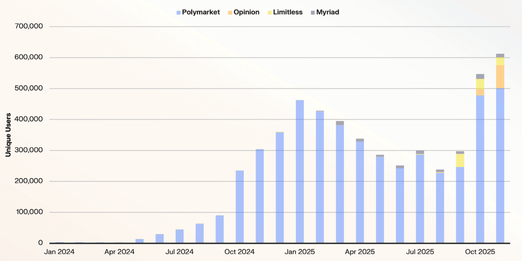Viewport: 522px width, 261px height.
Task: Toggle the Opinion series via legend label
Action: pyautogui.click(x=246, y=12)
